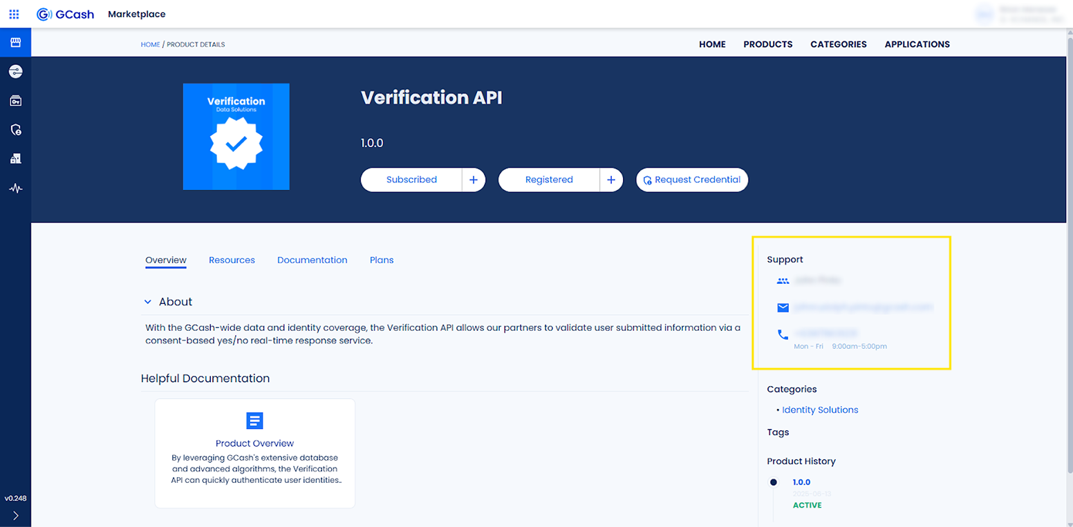Click the Request Credential button
Viewport: 1073px width, 527px height.
click(x=692, y=180)
